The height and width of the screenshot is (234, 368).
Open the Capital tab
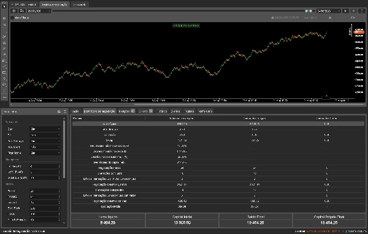[x=75, y=111]
